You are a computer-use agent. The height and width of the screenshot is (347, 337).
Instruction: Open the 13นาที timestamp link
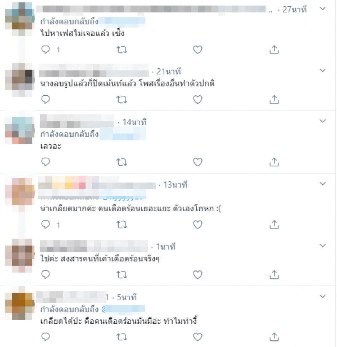(x=175, y=185)
